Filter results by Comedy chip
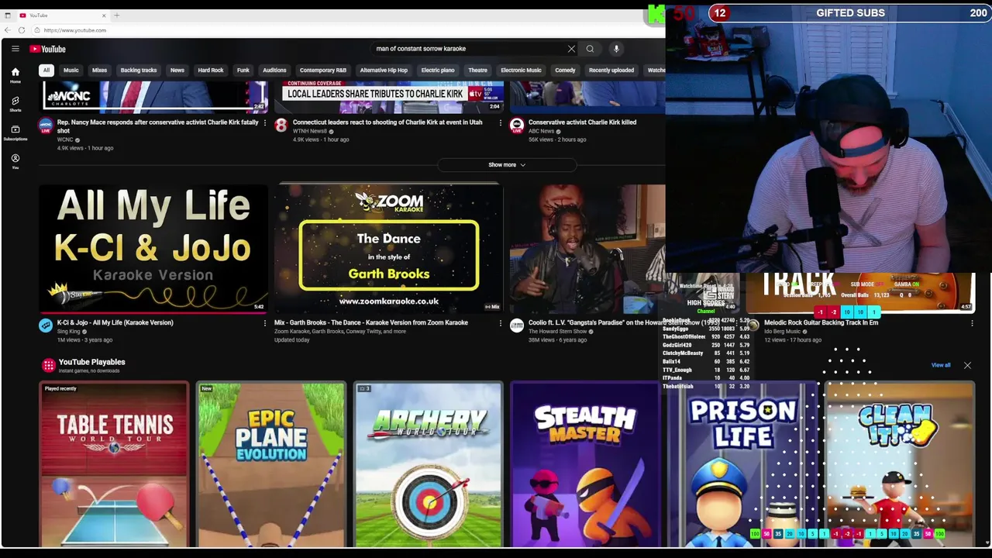Viewport: 992px width, 558px height. coord(565,71)
